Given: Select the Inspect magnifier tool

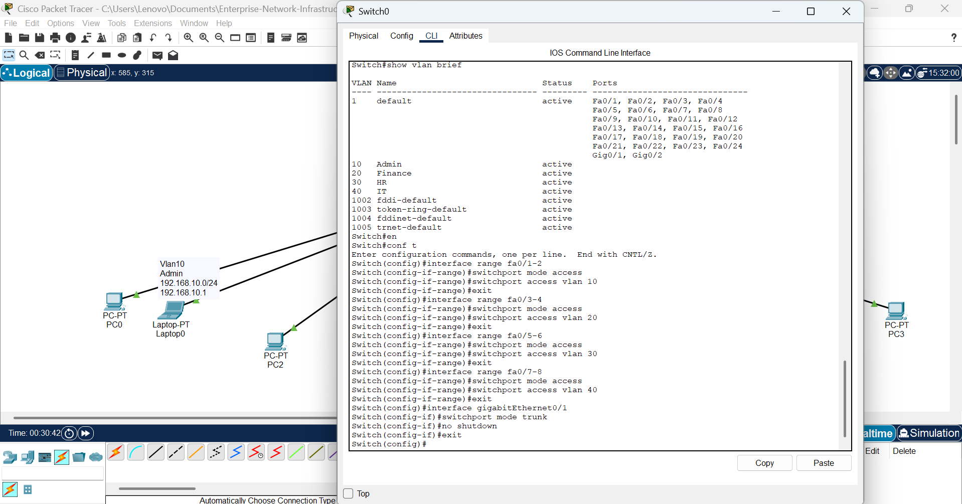Looking at the screenshot, I should (x=24, y=55).
